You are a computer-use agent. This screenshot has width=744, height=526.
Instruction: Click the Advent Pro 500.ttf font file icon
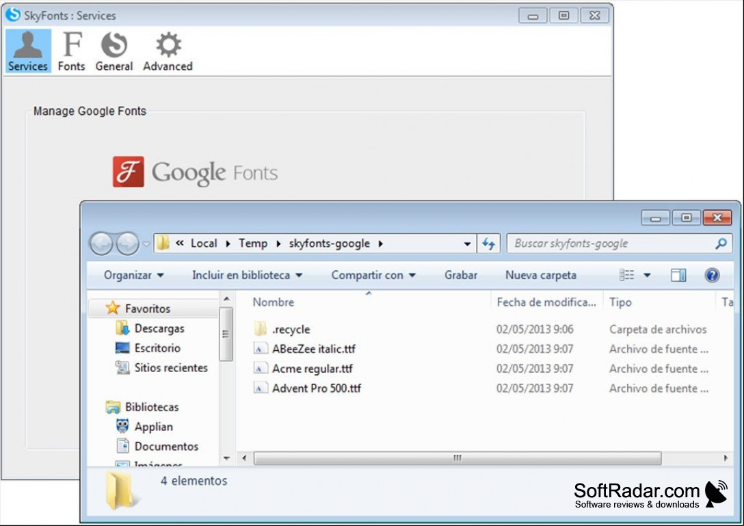pyautogui.click(x=260, y=389)
